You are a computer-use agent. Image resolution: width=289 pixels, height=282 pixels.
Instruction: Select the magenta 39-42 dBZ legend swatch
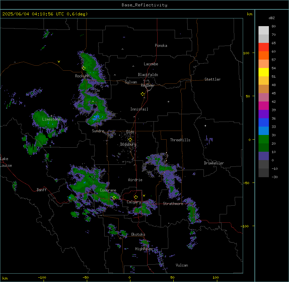pos(264,105)
